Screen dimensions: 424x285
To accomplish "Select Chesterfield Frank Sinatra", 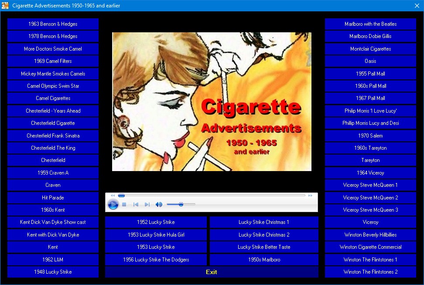I will (x=53, y=136).
